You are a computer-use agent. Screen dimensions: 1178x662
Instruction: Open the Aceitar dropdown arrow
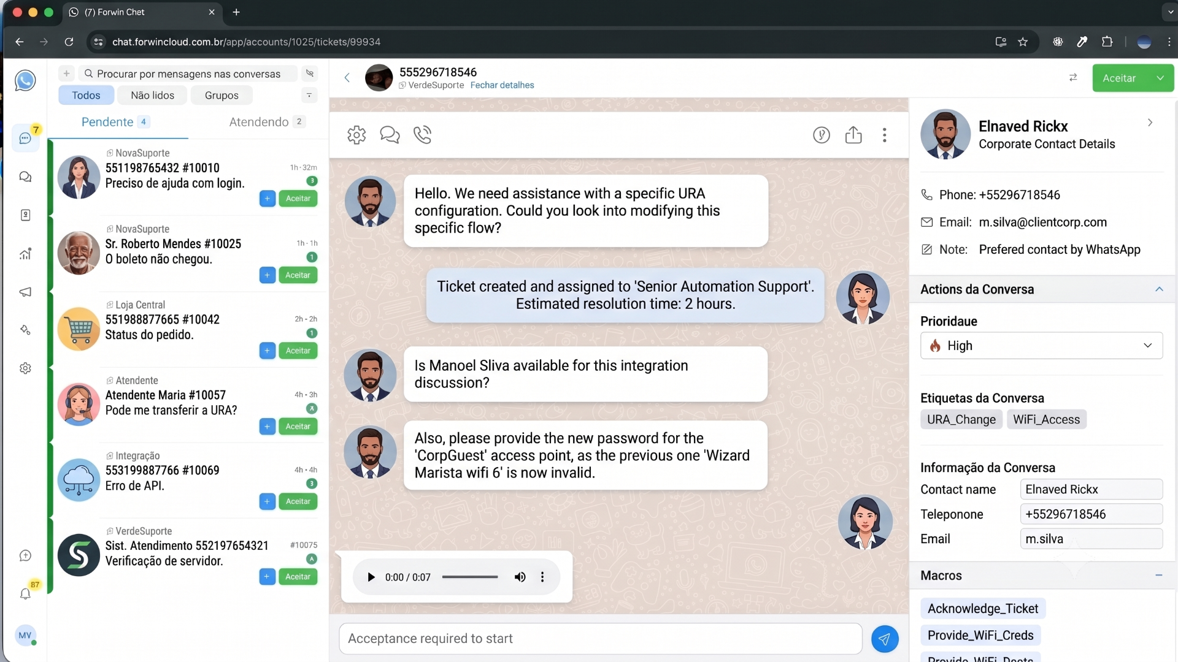pyautogui.click(x=1160, y=78)
